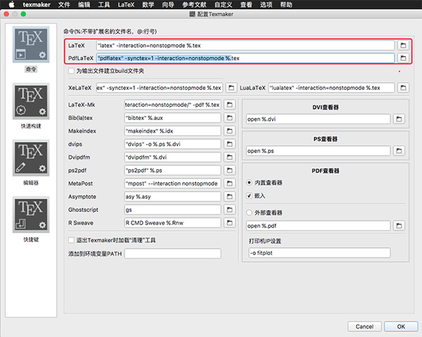
Task: Open the 数学 menu
Action: (x=148, y=5)
